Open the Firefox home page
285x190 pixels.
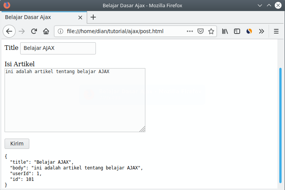[46, 31]
